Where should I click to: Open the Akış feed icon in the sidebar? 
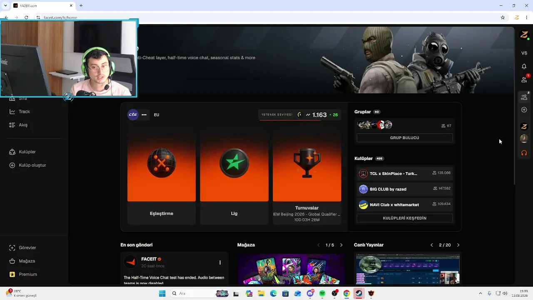tap(12, 125)
